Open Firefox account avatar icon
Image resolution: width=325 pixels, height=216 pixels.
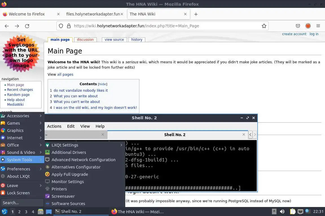pyautogui.click(x=308, y=26)
